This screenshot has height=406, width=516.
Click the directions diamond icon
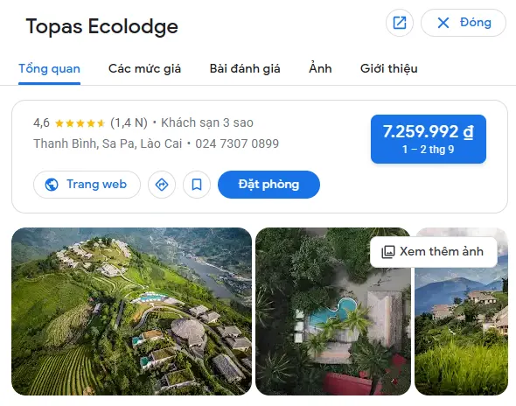point(162,185)
